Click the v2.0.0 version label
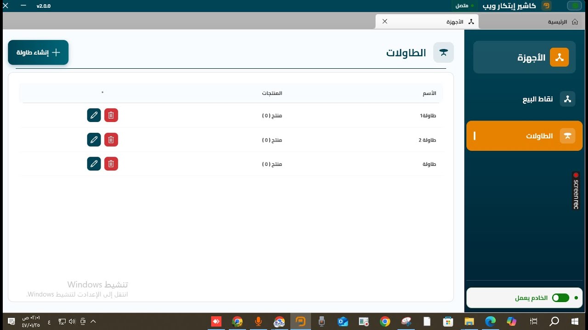 click(x=44, y=6)
